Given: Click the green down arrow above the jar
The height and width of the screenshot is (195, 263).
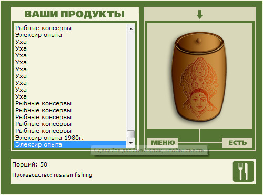Looking at the screenshot, I should 200,14.
